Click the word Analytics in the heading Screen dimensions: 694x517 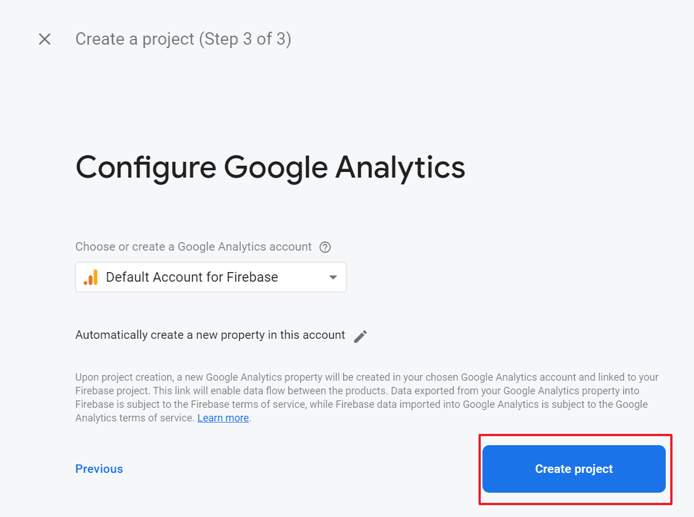point(400,167)
